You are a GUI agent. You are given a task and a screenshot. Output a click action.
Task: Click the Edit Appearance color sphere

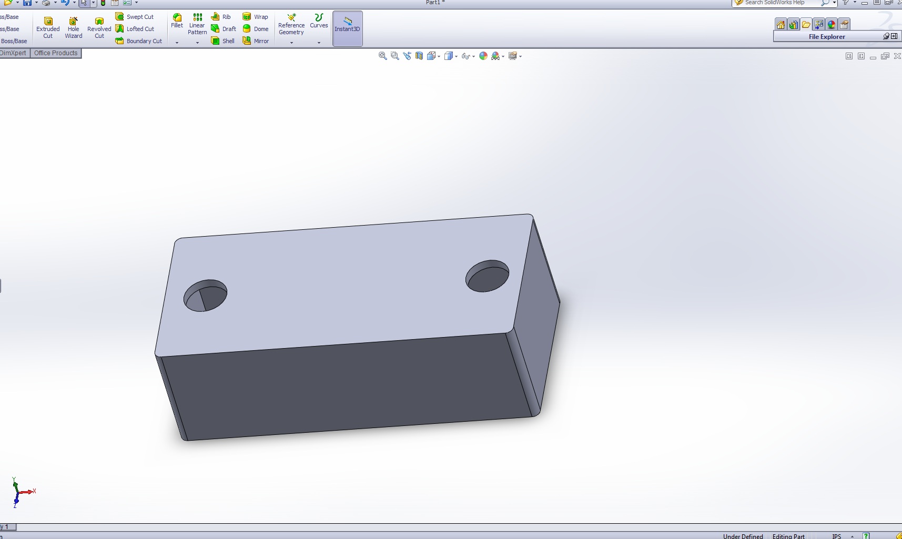pyautogui.click(x=483, y=56)
